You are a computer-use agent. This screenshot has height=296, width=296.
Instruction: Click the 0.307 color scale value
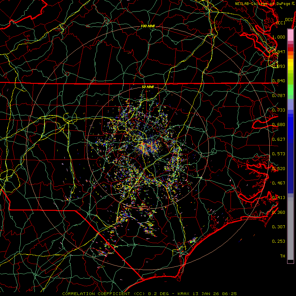(279, 227)
